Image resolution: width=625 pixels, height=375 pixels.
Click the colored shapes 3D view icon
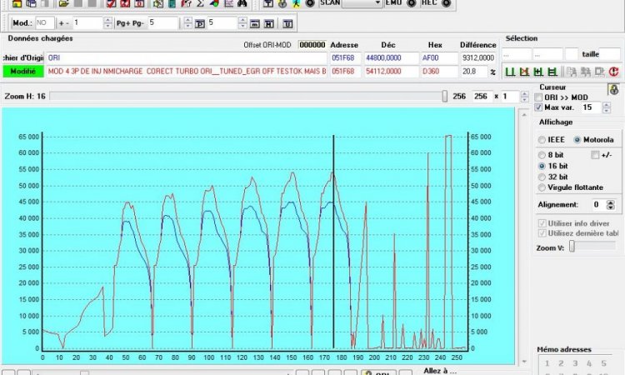(214, 3)
